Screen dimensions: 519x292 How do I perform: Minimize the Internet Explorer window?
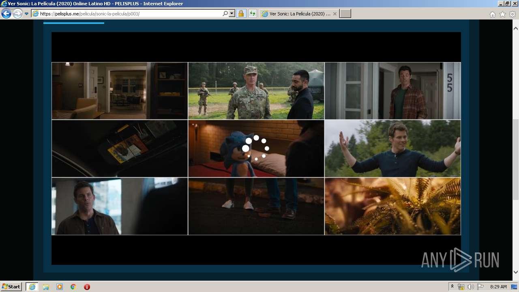[501, 4]
